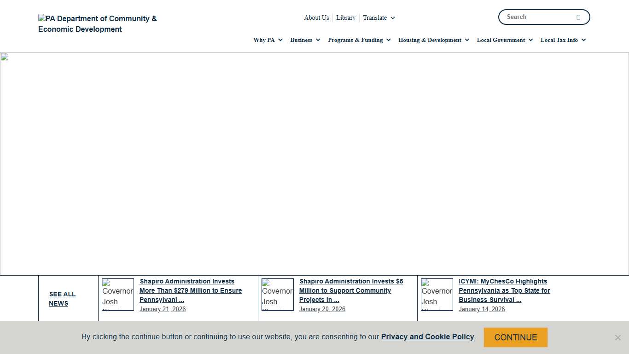
Task: Open Programs & Funding menu
Action: click(x=359, y=40)
